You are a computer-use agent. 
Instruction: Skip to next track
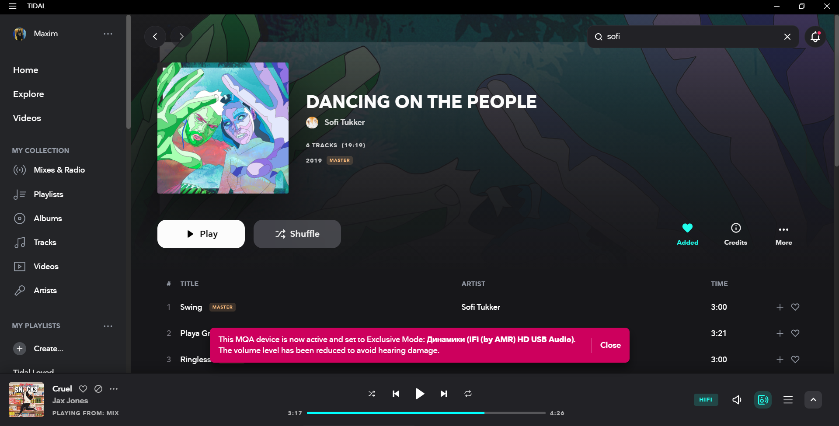pos(444,394)
